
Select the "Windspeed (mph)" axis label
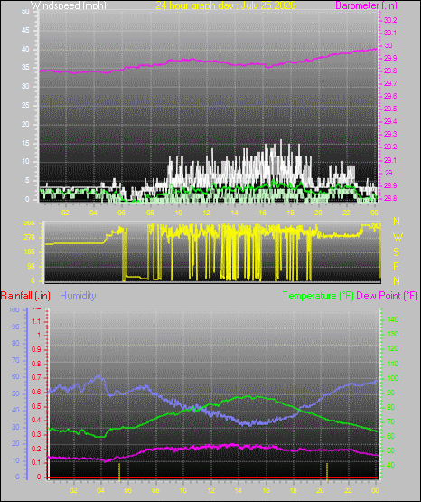click(69, 5)
